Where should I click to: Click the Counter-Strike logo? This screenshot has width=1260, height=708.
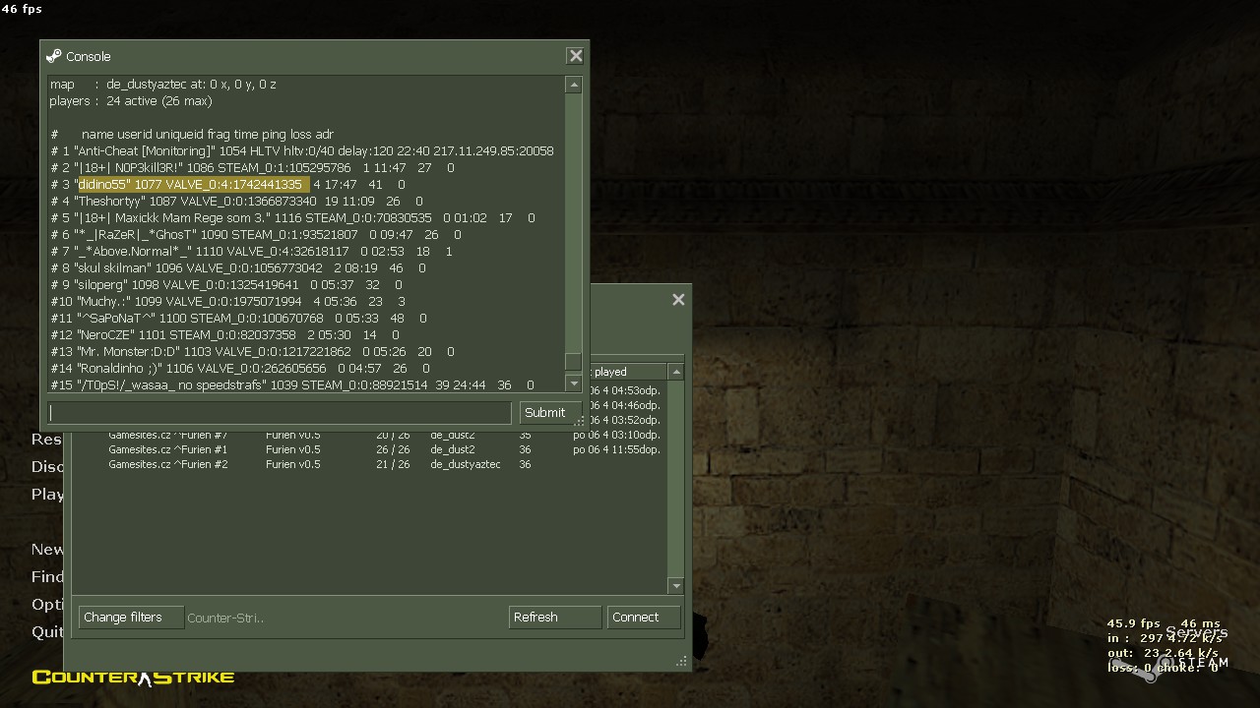coord(133,678)
